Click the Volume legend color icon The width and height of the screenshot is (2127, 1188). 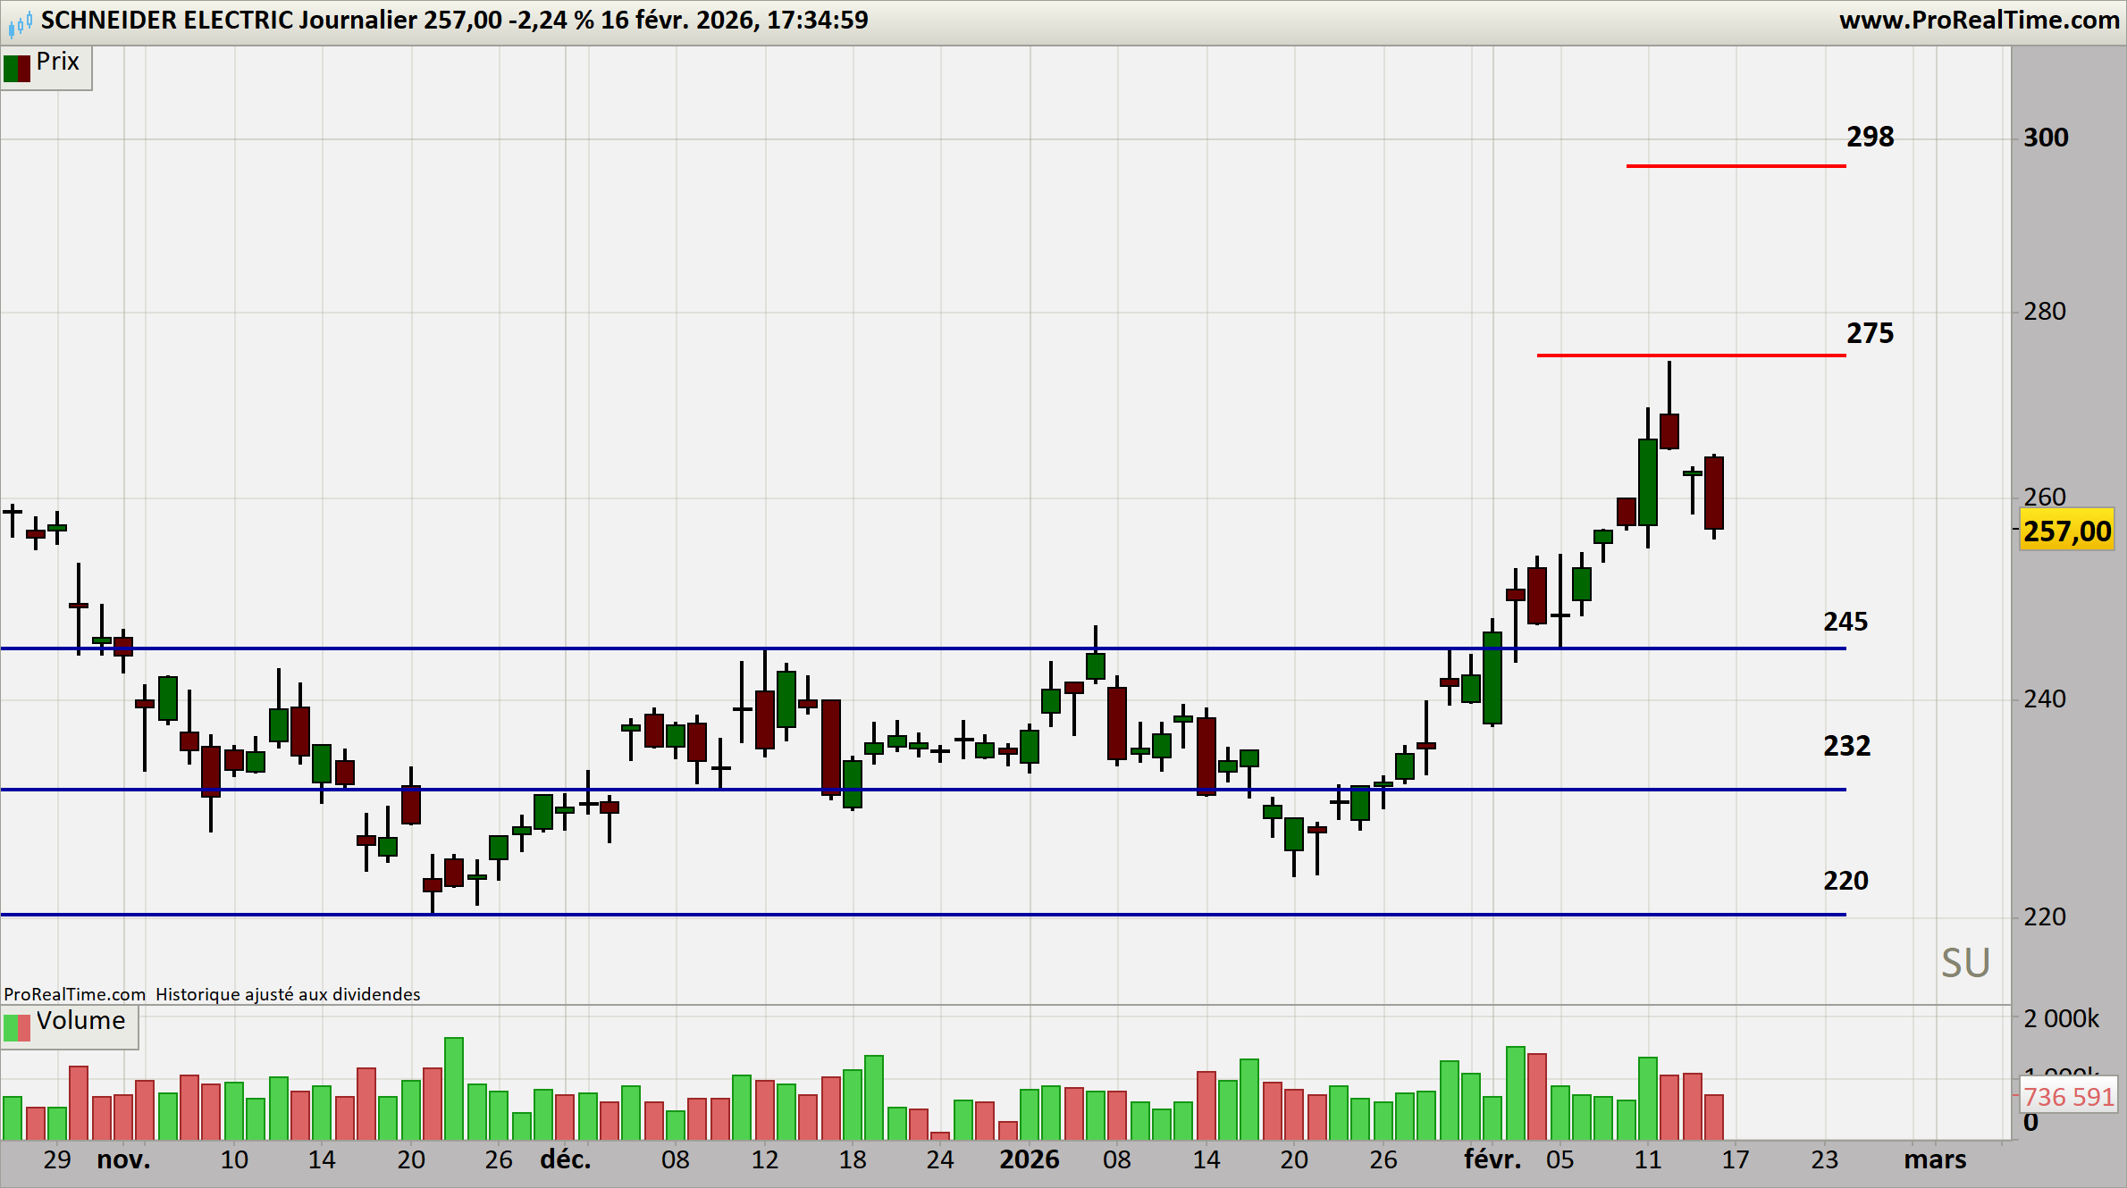(17, 1026)
